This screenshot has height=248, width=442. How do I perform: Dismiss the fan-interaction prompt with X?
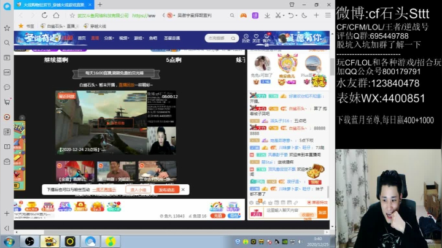tap(183, 190)
